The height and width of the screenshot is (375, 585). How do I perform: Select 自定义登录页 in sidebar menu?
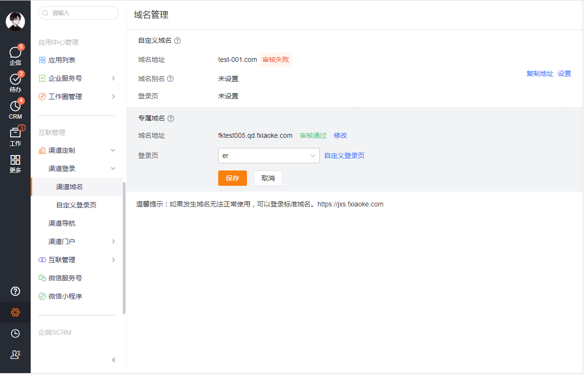pos(76,205)
